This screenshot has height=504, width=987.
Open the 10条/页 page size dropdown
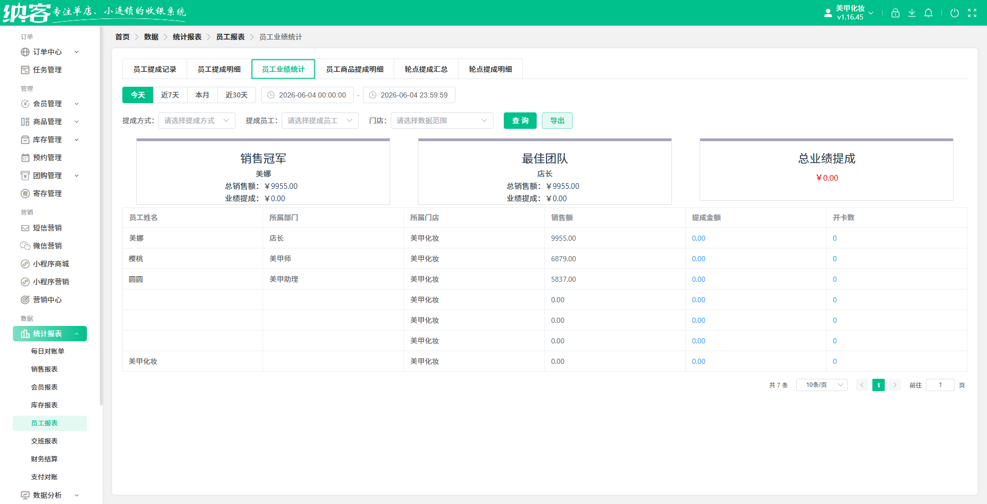pyautogui.click(x=821, y=385)
